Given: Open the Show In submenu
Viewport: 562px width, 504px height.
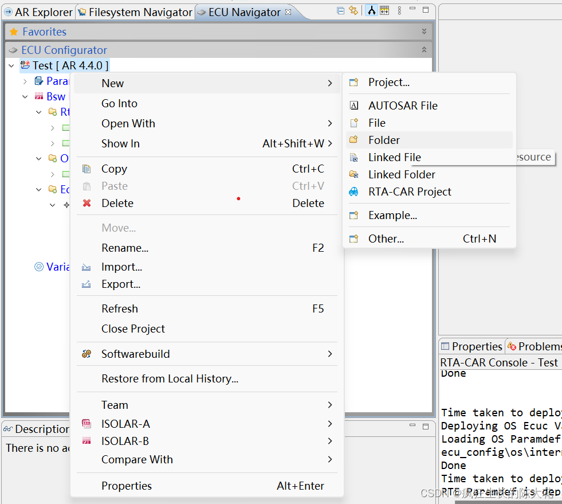Looking at the screenshot, I should pos(120,143).
